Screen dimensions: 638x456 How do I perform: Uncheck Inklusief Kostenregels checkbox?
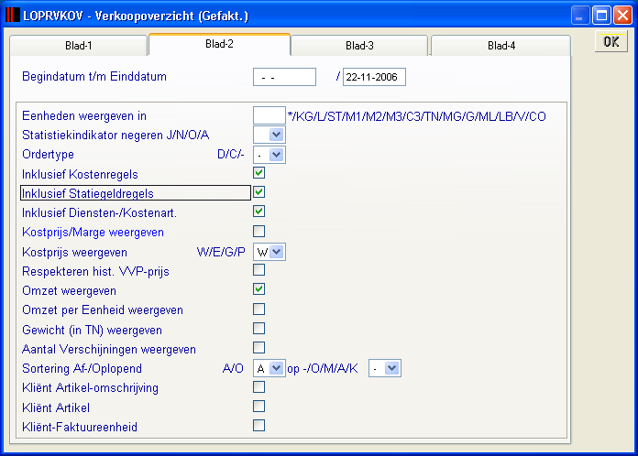tap(258, 173)
